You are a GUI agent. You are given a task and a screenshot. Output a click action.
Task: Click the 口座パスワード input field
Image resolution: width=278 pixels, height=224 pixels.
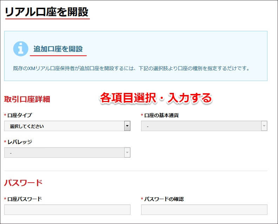67,210
